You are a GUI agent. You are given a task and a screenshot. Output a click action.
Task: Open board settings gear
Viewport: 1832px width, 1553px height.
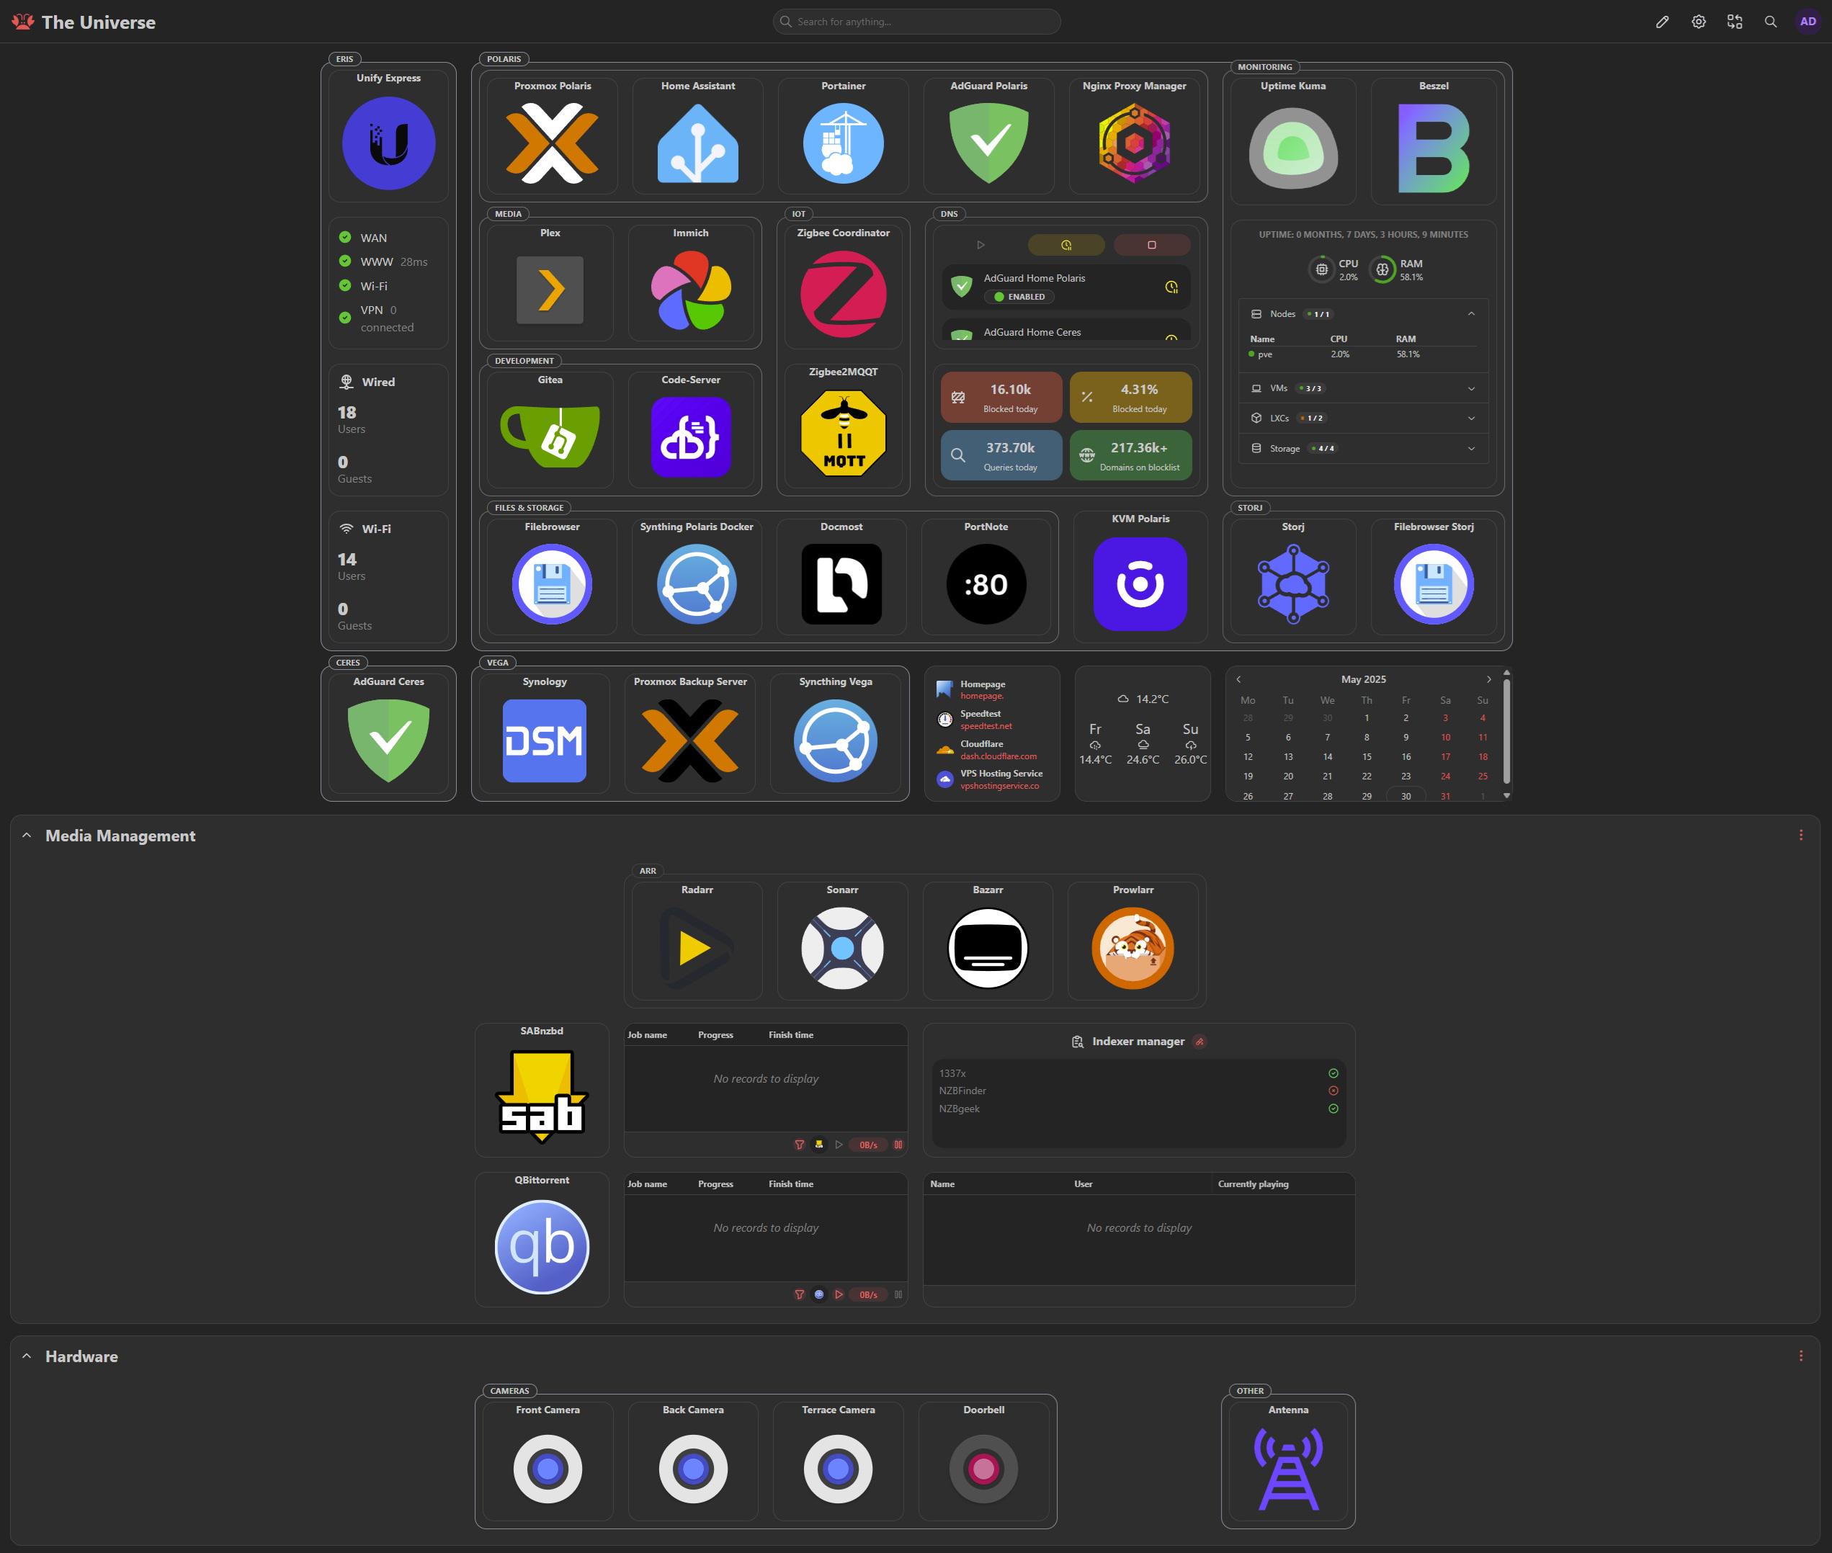click(1698, 22)
